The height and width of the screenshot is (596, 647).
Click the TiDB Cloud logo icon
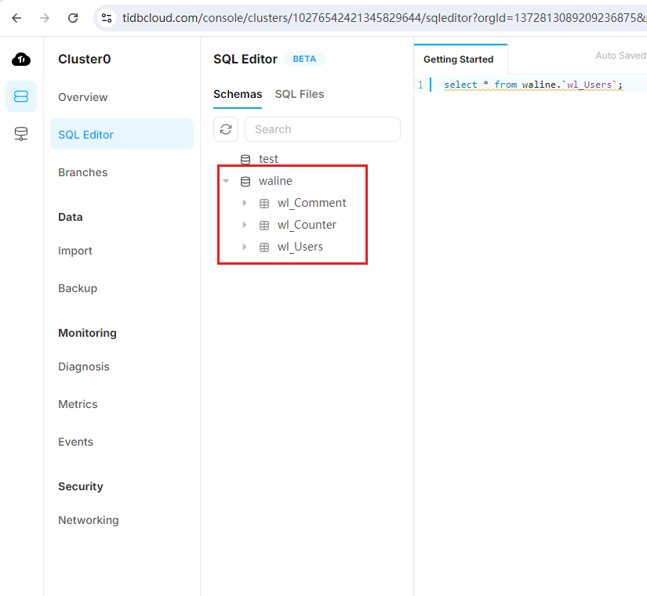coord(21,60)
